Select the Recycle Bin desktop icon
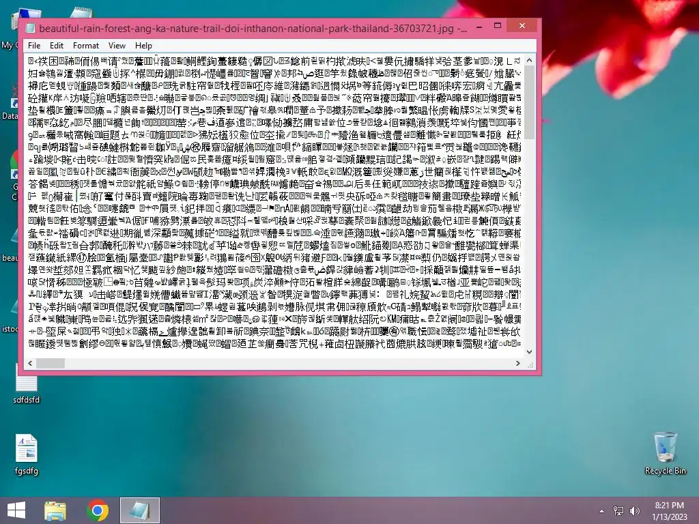This screenshot has height=524, width=699. coord(665,453)
